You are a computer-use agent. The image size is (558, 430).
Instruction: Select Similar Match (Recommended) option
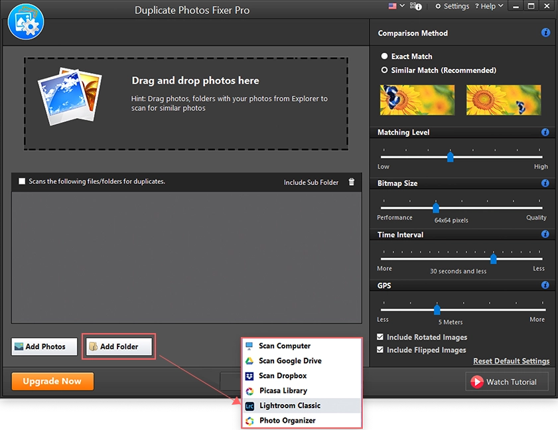tap(439, 70)
